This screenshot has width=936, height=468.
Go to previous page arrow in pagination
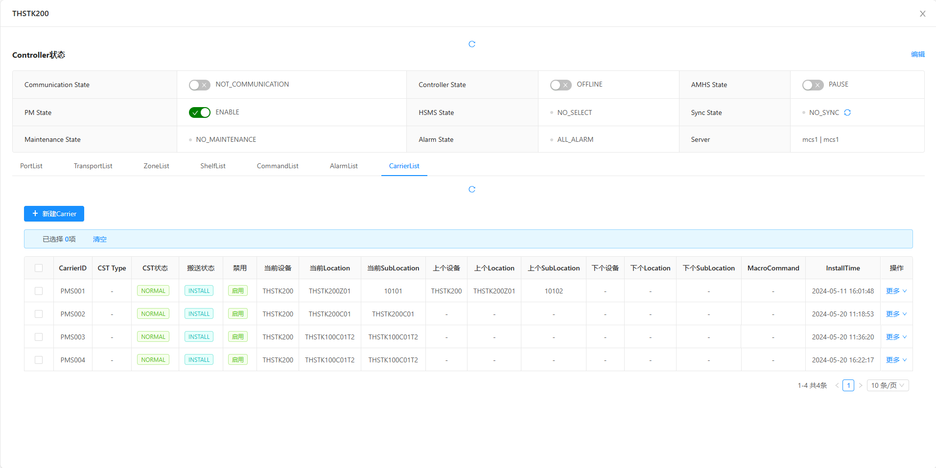(837, 385)
